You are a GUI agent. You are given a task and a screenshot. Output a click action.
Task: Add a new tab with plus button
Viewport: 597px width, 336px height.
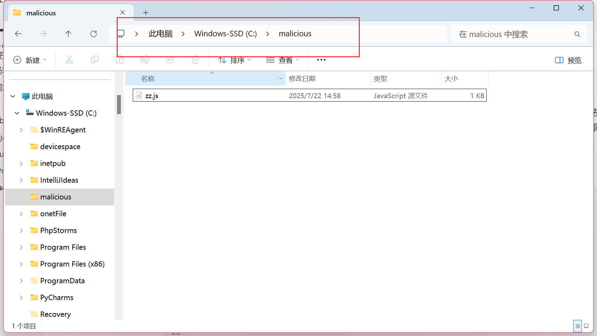(x=146, y=13)
